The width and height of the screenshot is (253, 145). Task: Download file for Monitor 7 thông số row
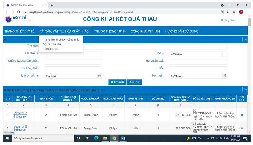pyautogui.click(x=242, y=115)
